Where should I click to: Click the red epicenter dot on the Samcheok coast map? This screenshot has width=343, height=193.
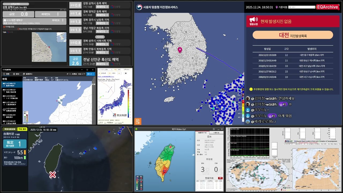[49, 47]
